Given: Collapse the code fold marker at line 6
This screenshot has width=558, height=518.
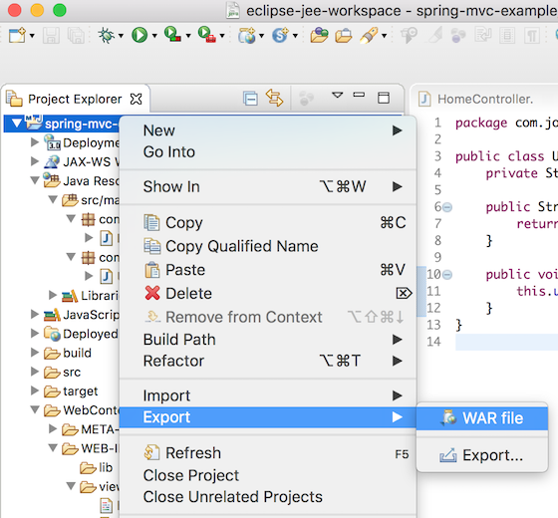Looking at the screenshot, I should tap(447, 207).
